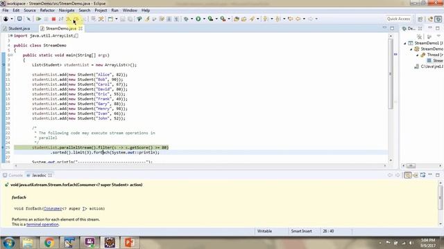Follow the Consumer link in Javadoc
The image size is (444, 249).
tap(53, 209)
